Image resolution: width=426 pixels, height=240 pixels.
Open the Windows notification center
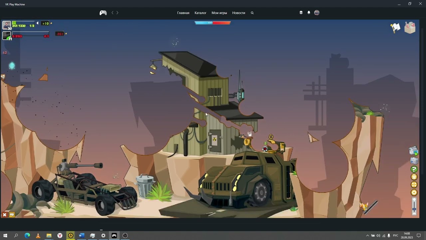click(x=419, y=236)
